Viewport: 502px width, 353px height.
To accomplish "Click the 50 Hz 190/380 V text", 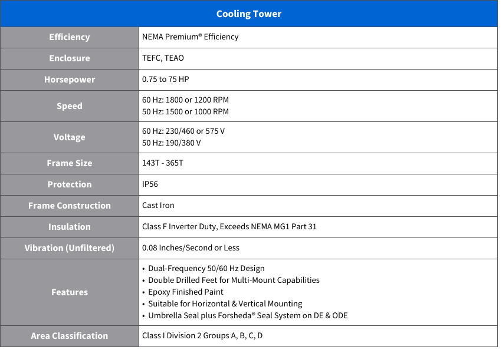I will pyautogui.click(x=171, y=143).
